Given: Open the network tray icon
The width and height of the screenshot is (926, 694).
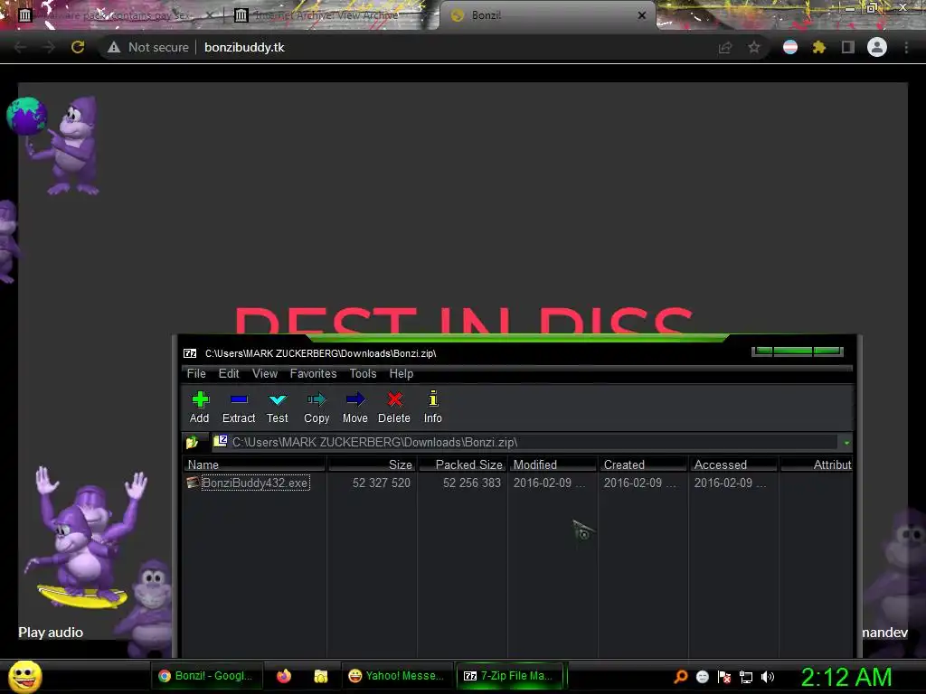Looking at the screenshot, I should [746, 677].
